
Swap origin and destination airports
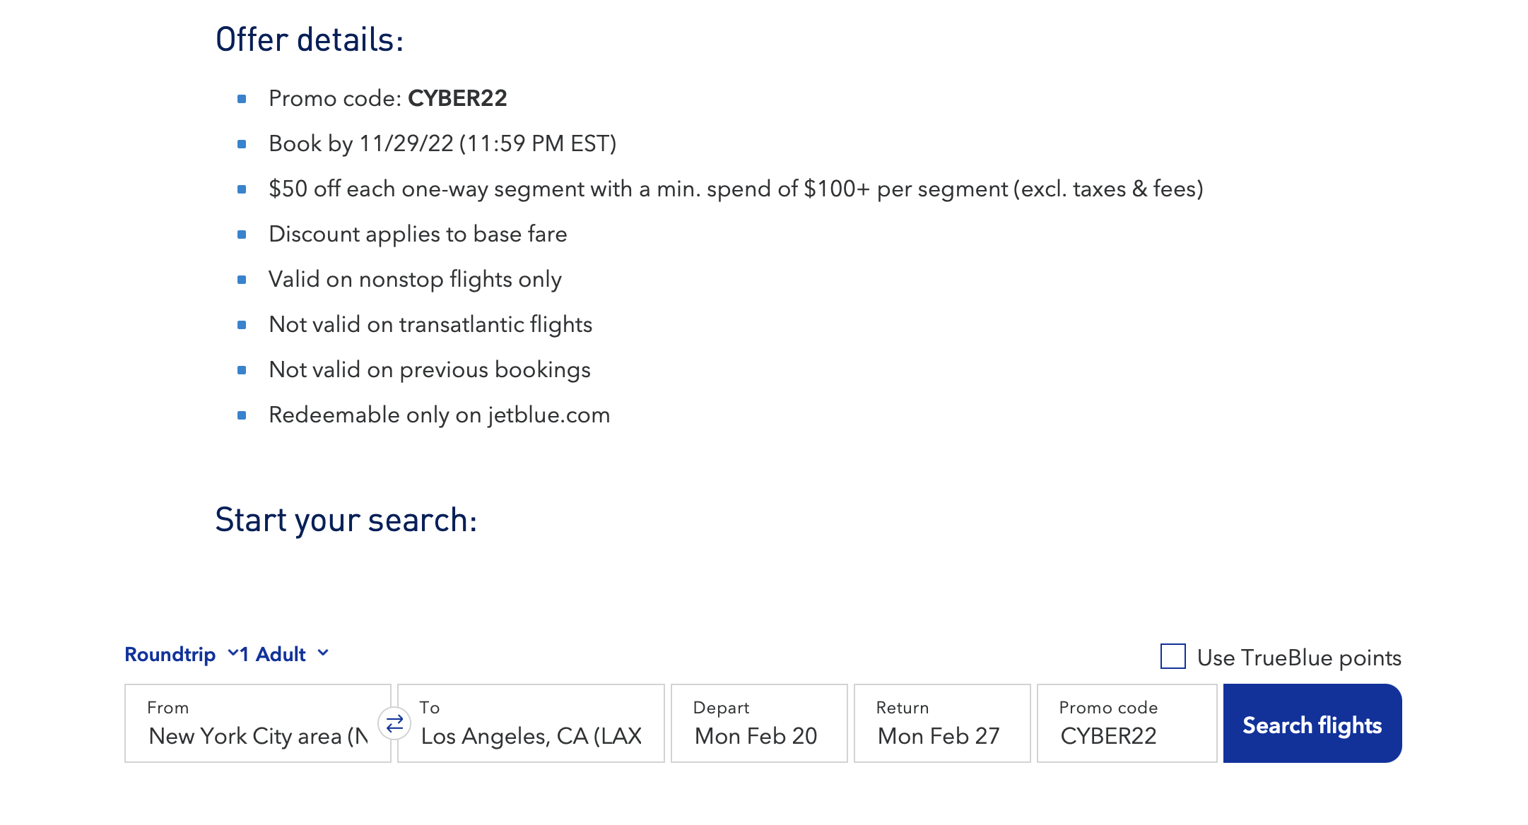394,723
